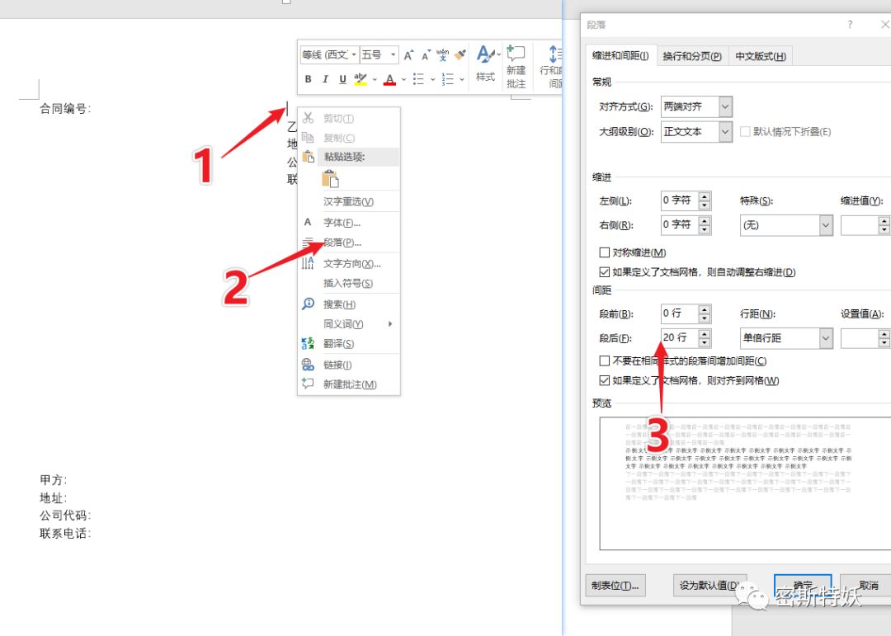Enable the 对称缩进 checkbox
This screenshot has width=891, height=636.
tap(604, 252)
